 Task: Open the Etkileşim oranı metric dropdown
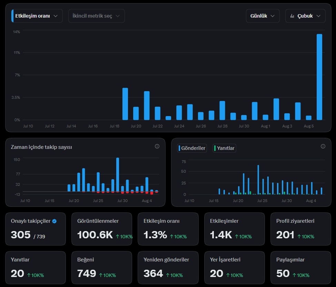tap(37, 16)
